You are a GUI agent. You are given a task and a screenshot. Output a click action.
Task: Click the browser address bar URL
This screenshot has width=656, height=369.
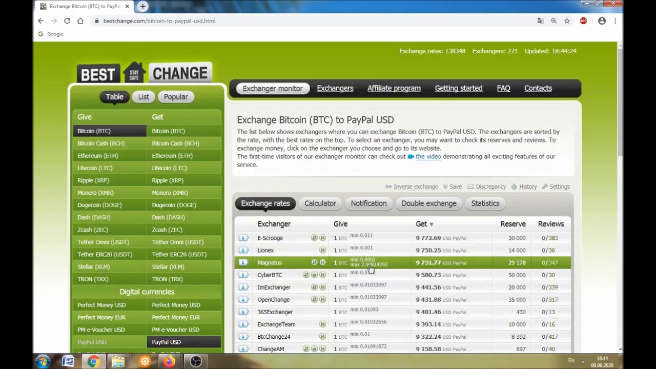click(159, 21)
